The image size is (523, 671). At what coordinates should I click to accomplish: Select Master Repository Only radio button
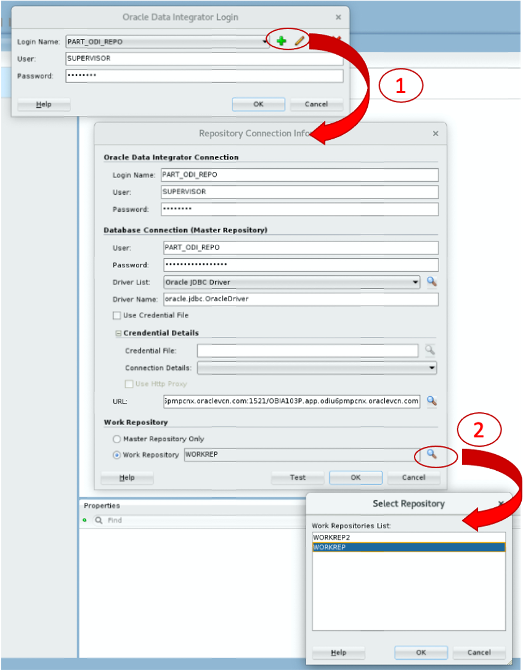[x=116, y=439]
